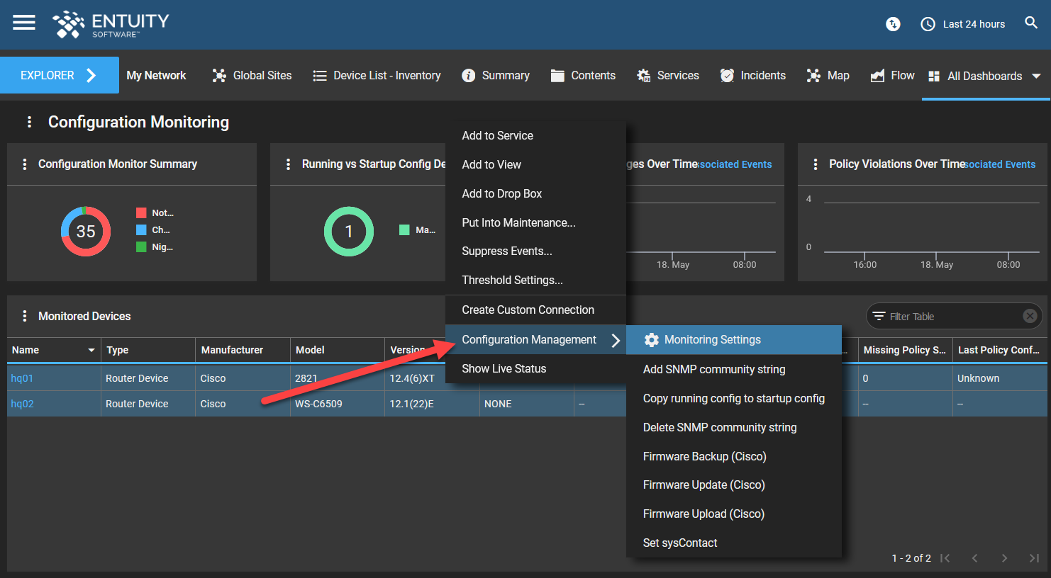Screen dimensions: 1051x578
Task: Go to first page of table
Action: 945,558
